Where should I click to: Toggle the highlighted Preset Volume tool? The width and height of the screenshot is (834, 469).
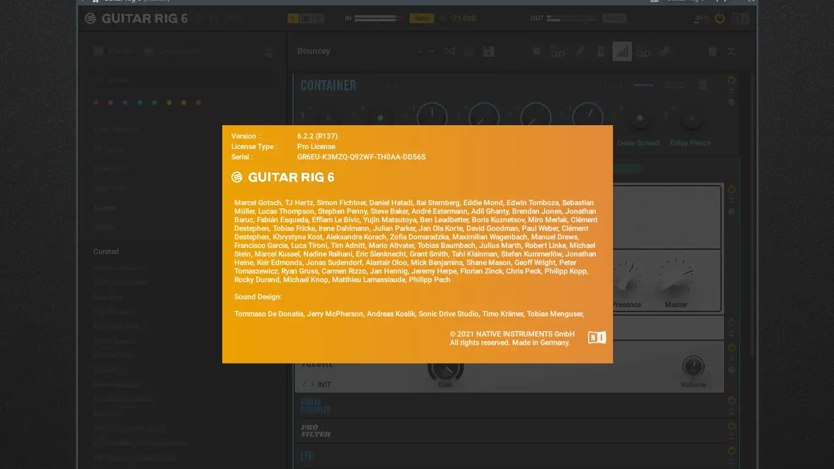tap(622, 51)
